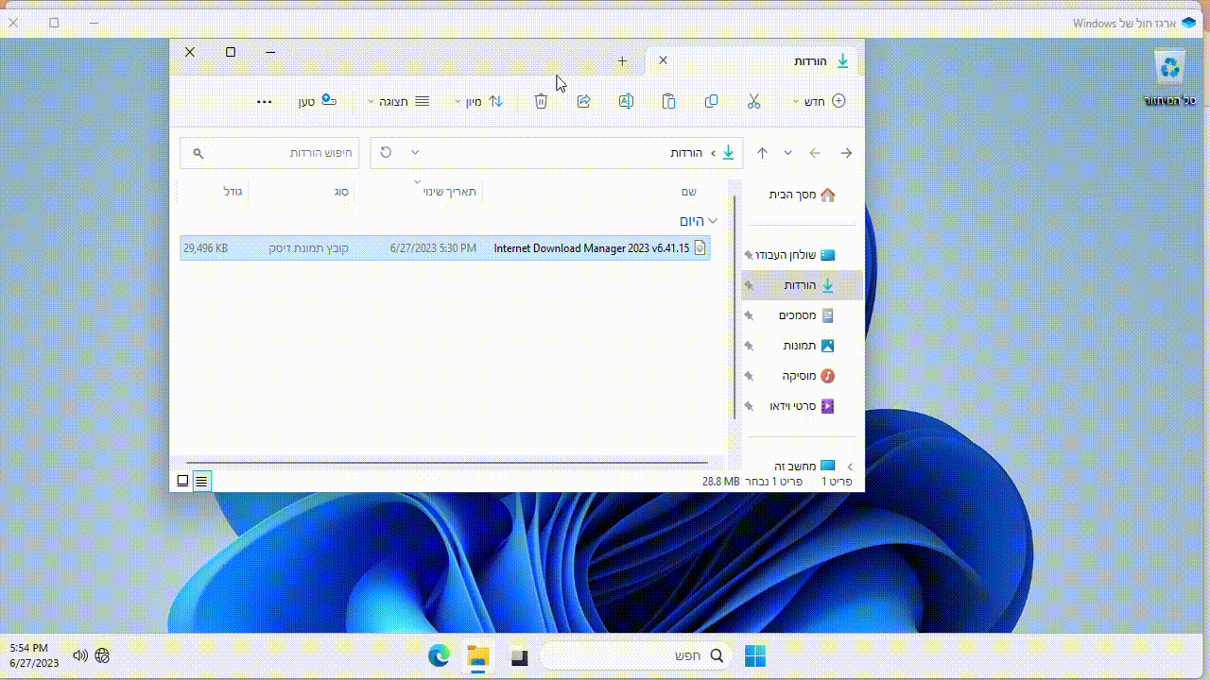Image resolution: width=1210 pixels, height=680 pixels.
Task: Open Pictures (תמונות) in sidebar
Action: pos(802,346)
